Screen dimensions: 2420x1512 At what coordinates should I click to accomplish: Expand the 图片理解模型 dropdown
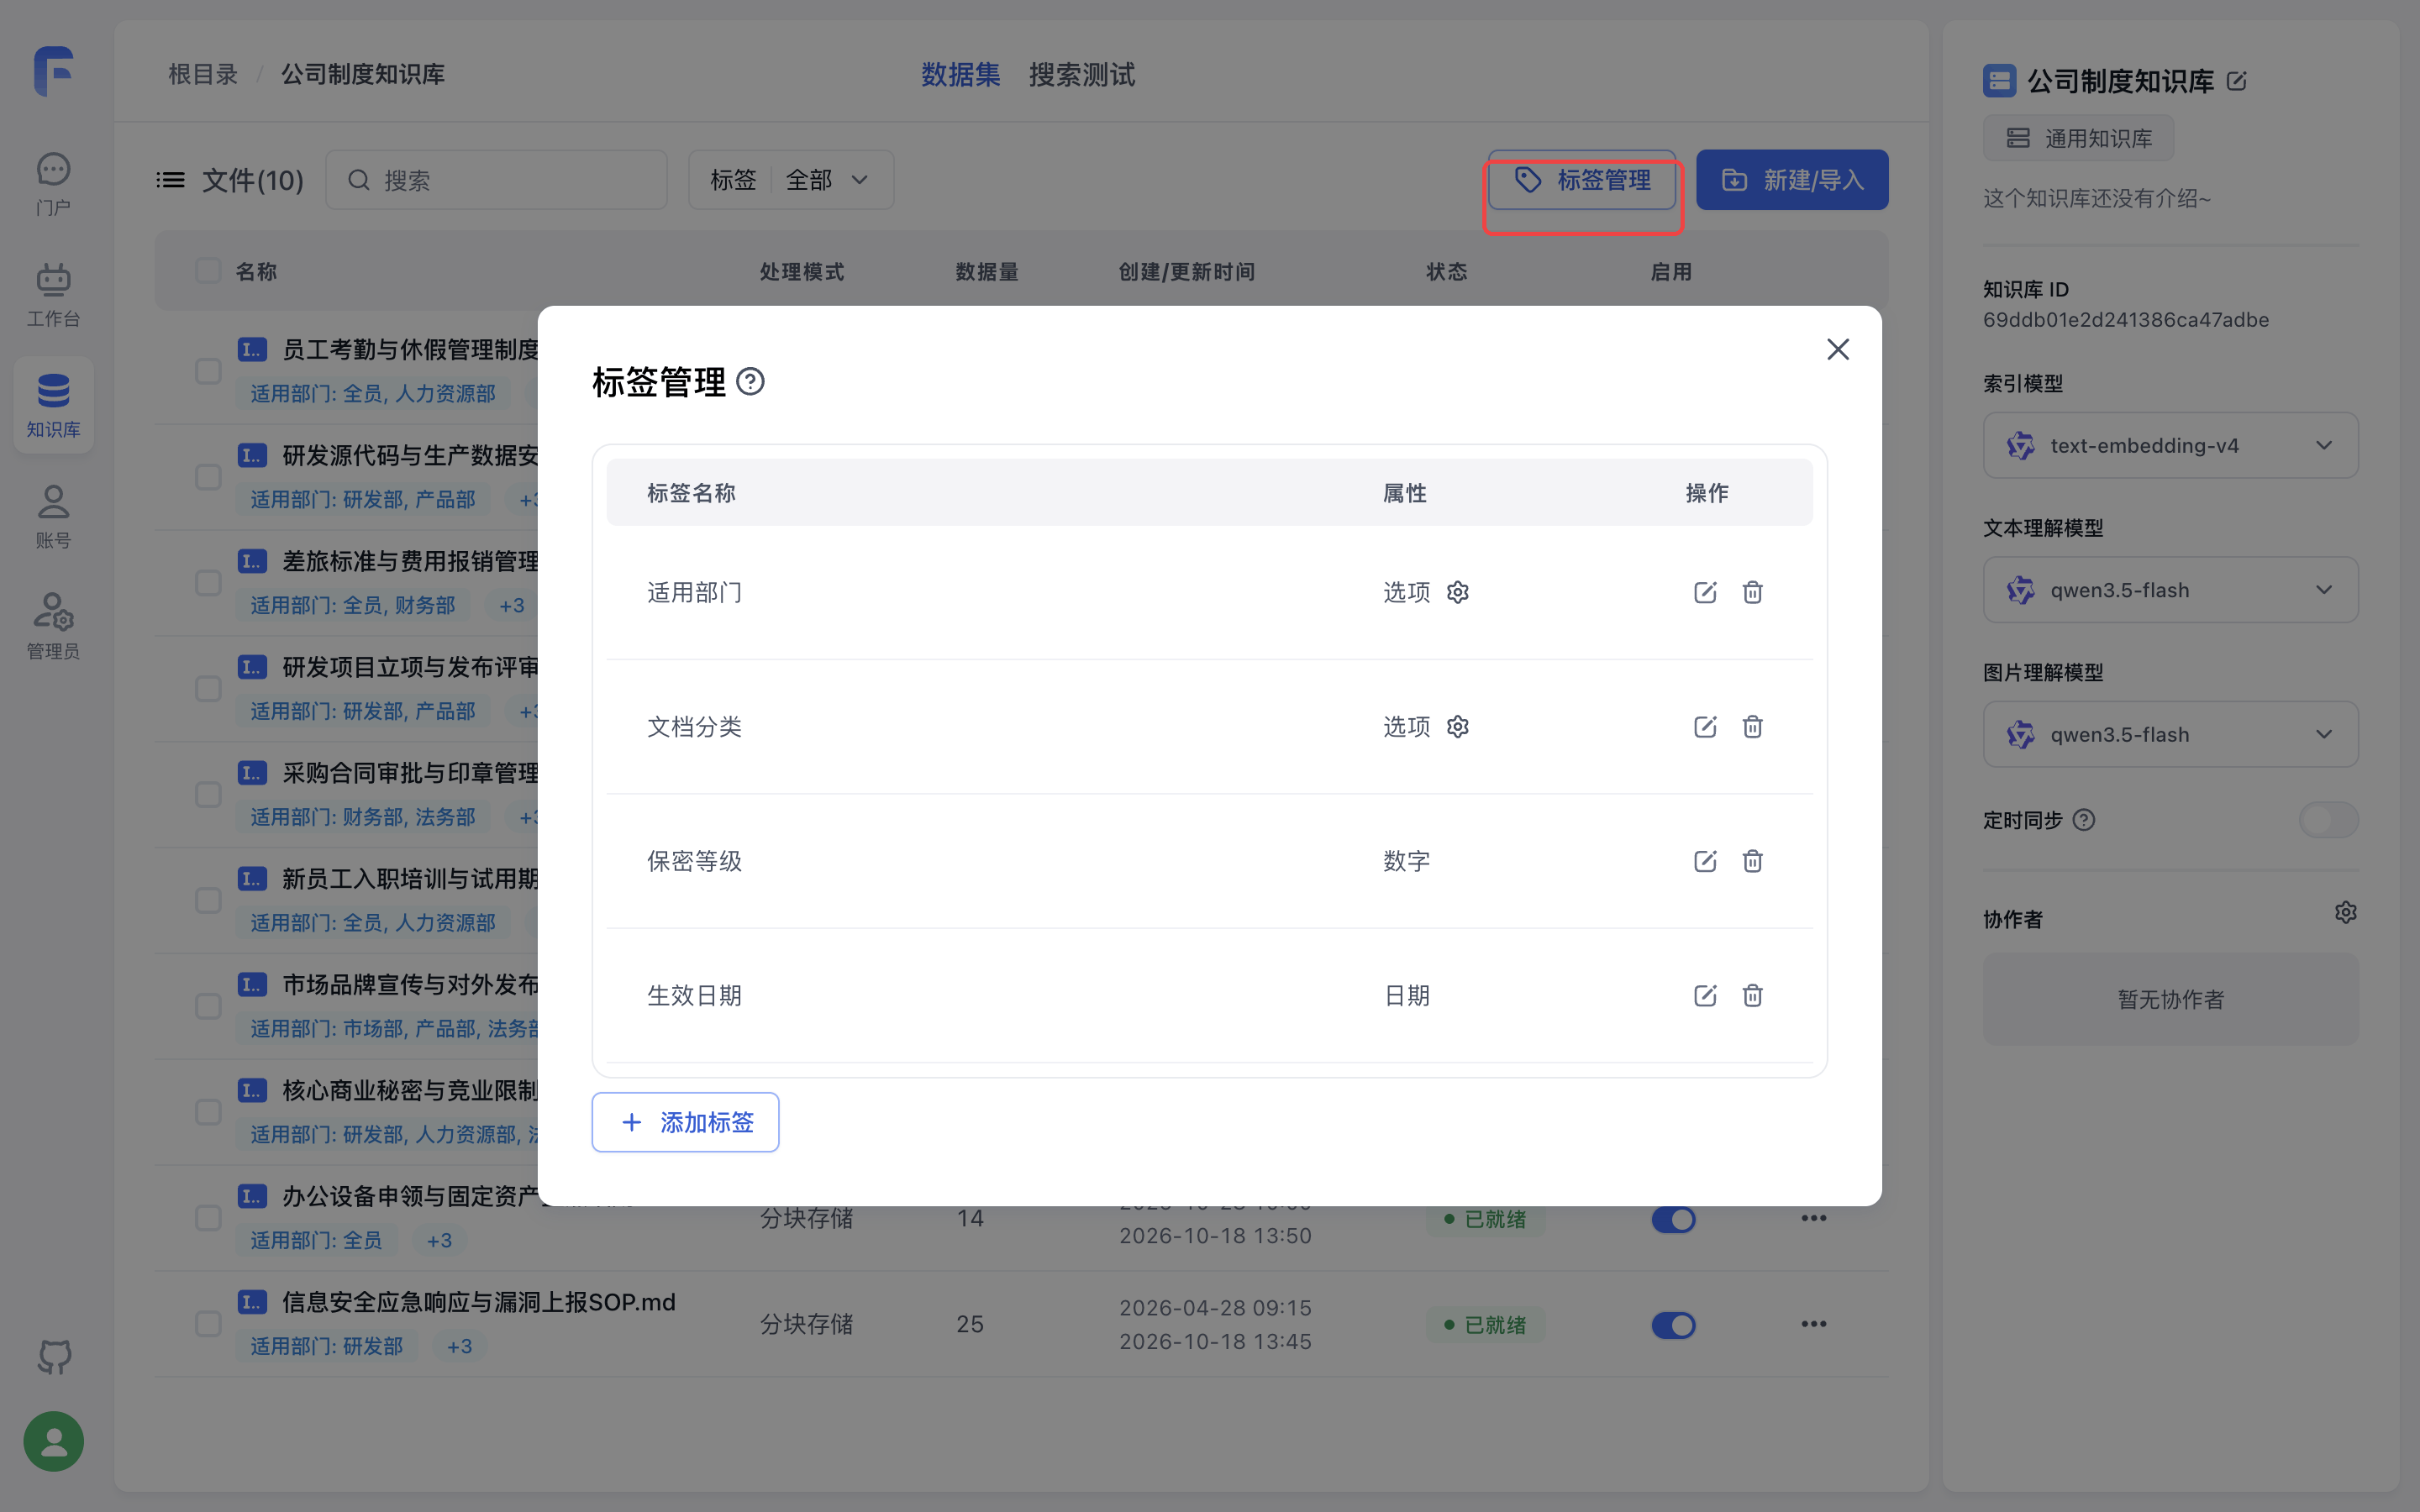tap(2170, 735)
